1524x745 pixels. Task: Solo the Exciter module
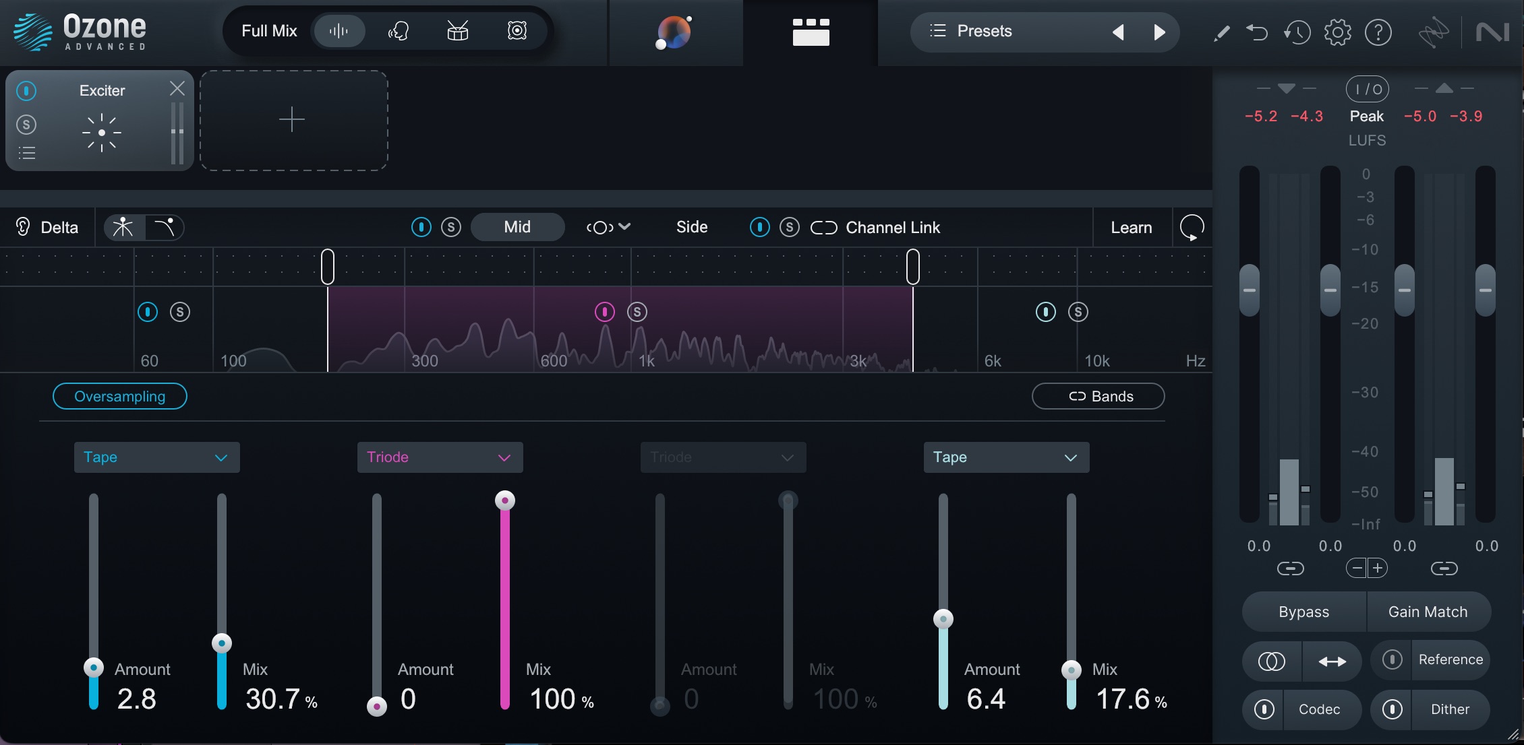pyautogui.click(x=26, y=125)
